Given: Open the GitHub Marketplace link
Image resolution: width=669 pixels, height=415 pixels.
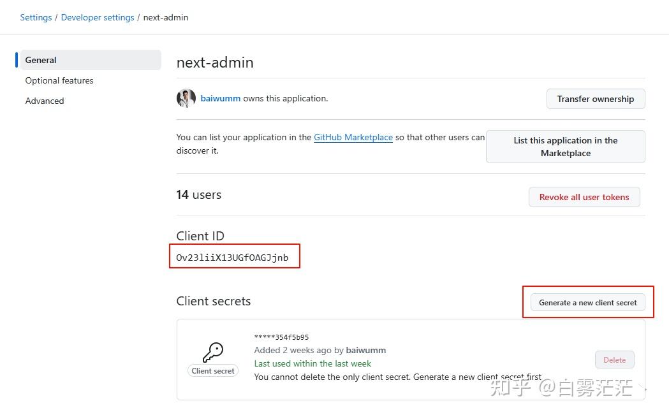Looking at the screenshot, I should tap(353, 137).
